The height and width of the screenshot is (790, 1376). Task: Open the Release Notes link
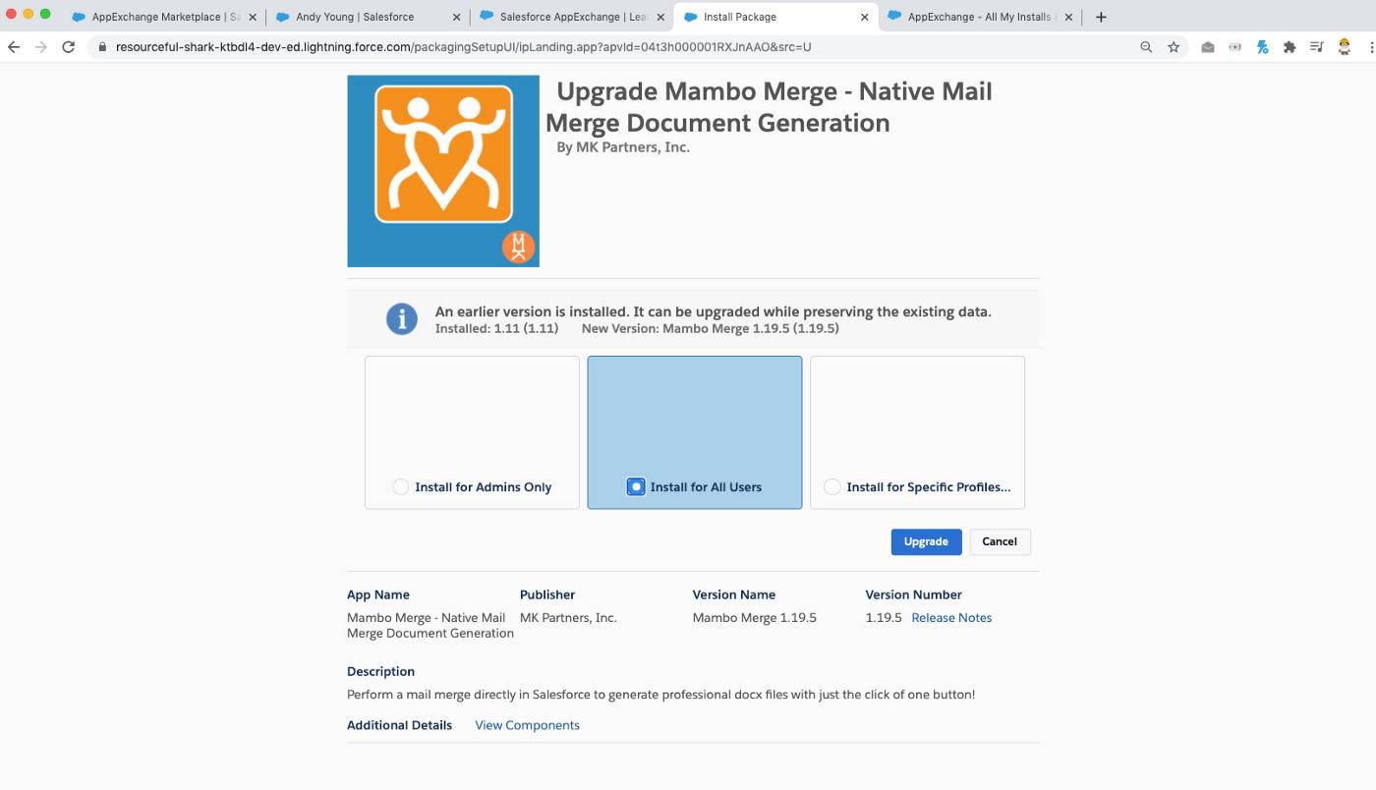[x=951, y=618]
